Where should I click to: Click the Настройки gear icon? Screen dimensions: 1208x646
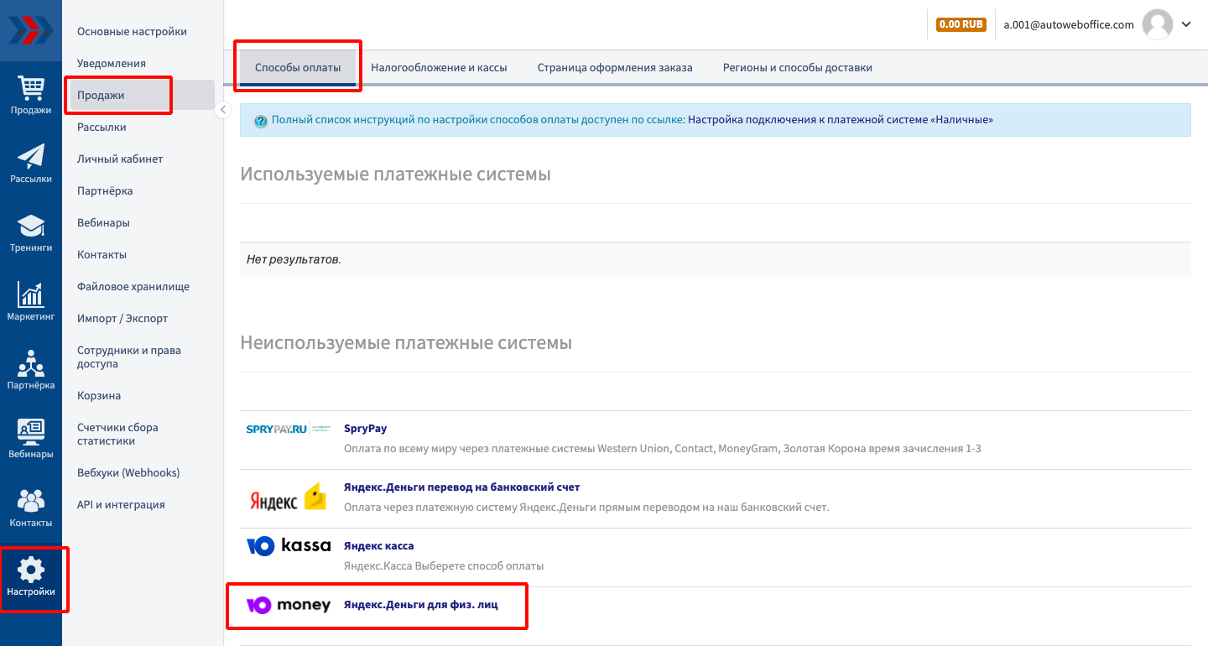[31, 570]
